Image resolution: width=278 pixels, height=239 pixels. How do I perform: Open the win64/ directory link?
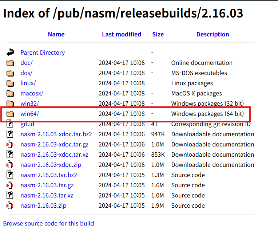29,114
